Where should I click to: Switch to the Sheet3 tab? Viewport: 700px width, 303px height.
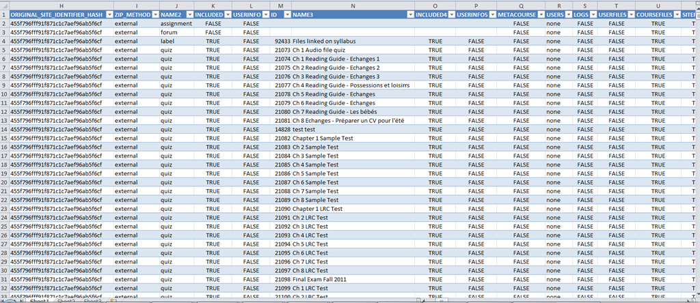[92, 300]
